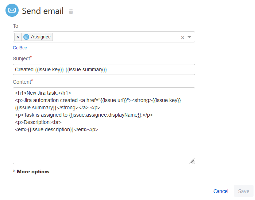Screen dimensions: 255x200
Task: Focus the Subject input field
Action: tap(104, 69)
